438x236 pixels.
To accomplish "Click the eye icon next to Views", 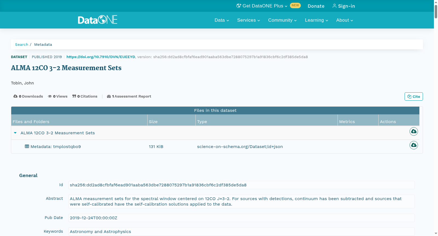I will (50, 96).
